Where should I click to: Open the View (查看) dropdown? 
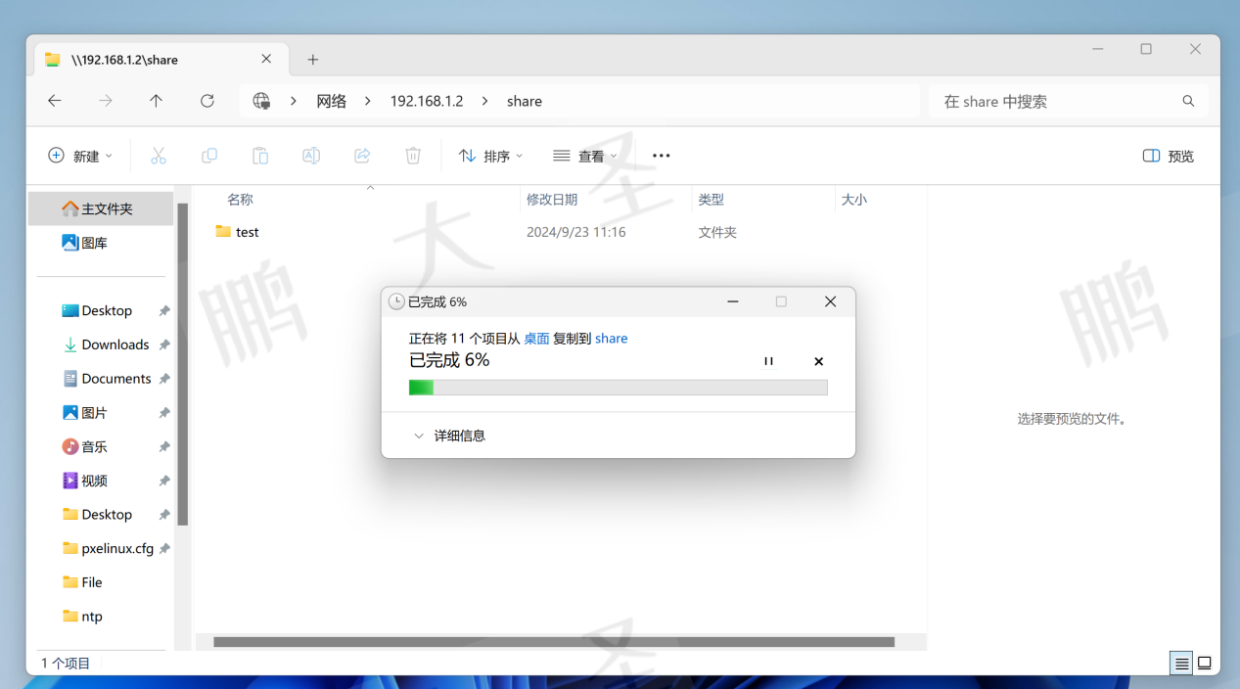[x=585, y=156]
